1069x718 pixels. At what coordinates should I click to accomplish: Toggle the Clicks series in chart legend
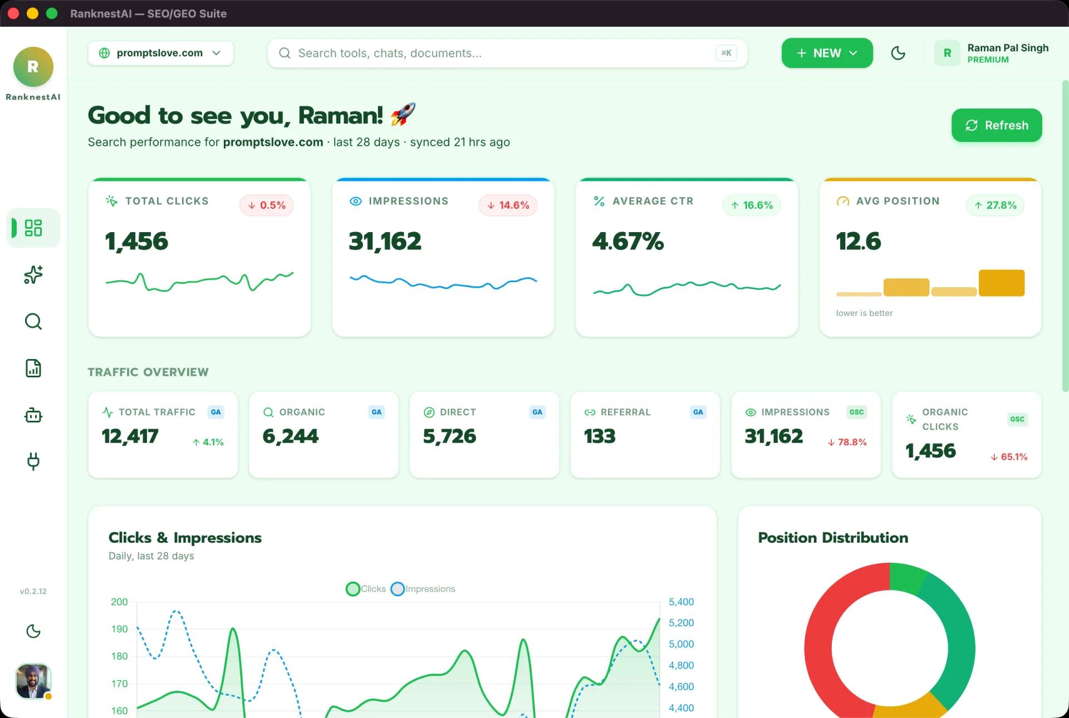366,589
